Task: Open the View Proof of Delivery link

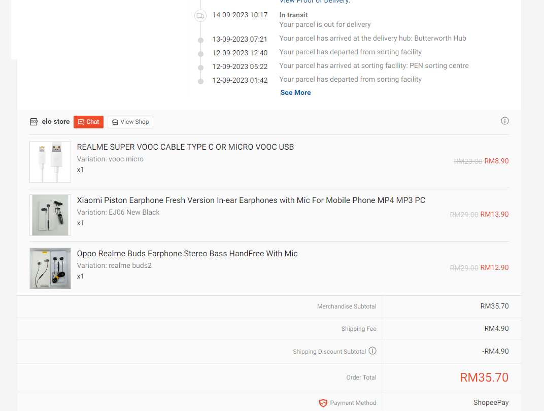Action: click(x=315, y=2)
